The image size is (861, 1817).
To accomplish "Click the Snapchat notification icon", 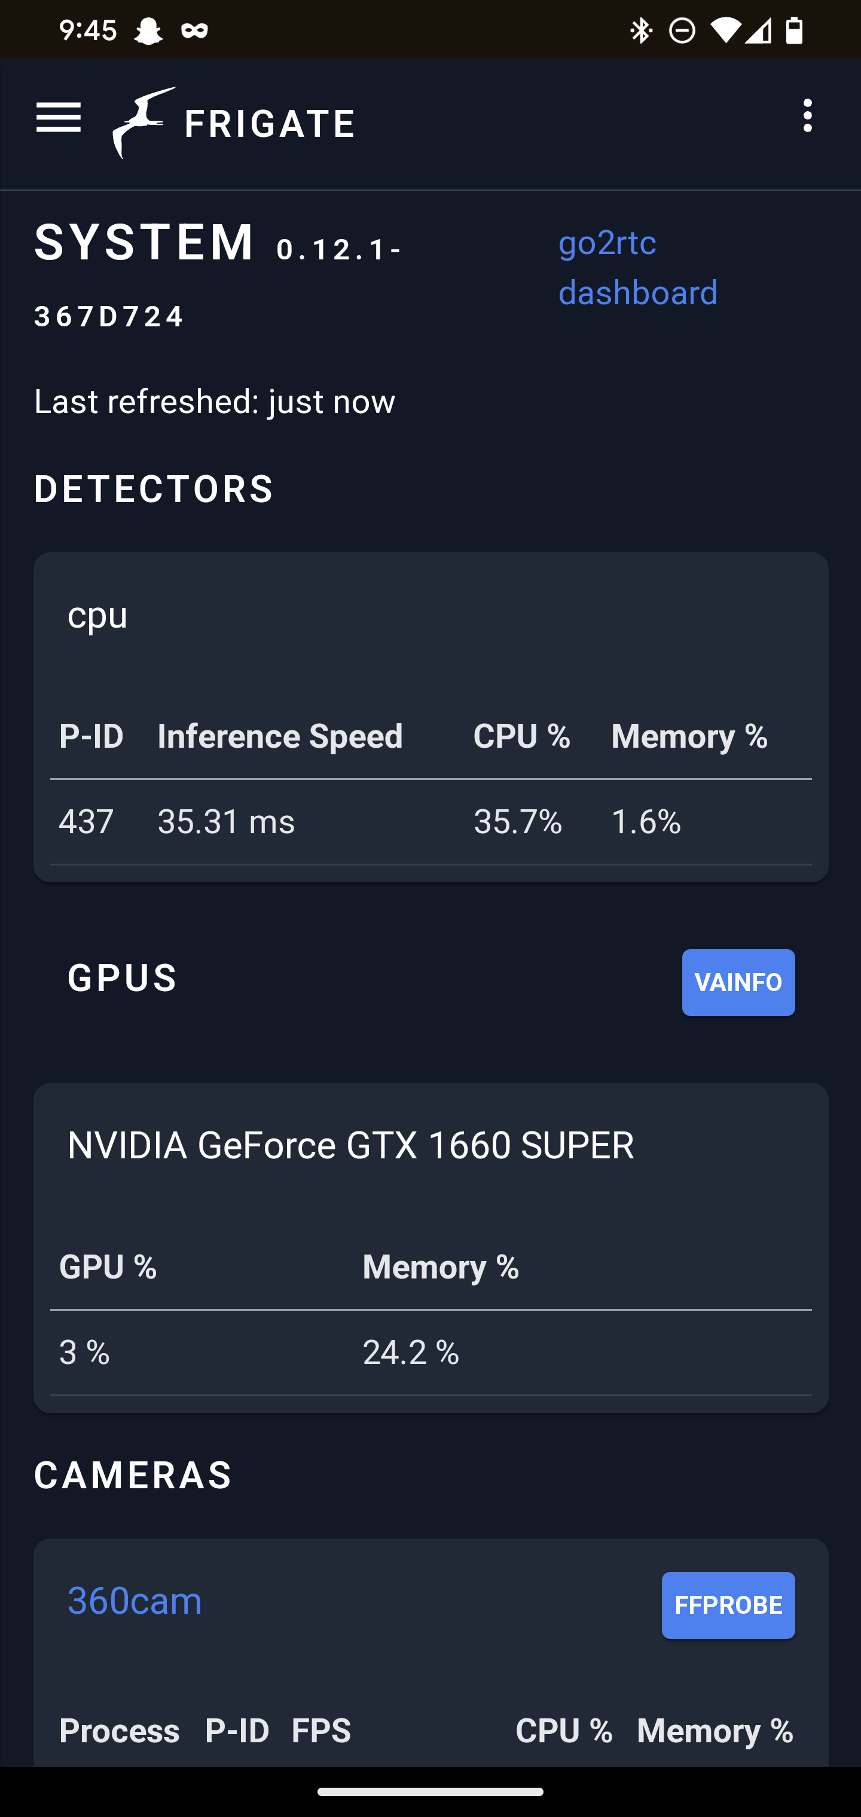I will click(x=149, y=30).
